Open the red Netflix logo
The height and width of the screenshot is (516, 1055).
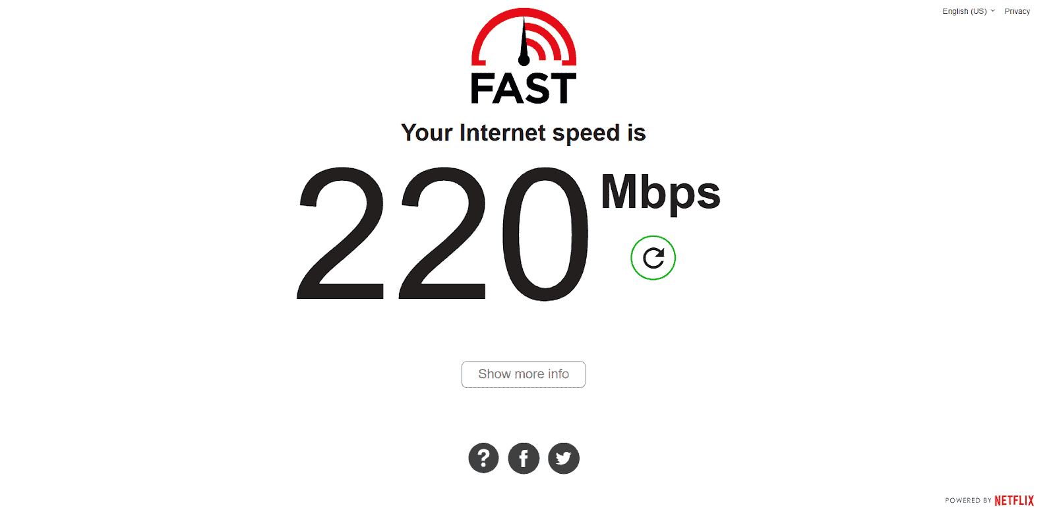[1014, 501]
